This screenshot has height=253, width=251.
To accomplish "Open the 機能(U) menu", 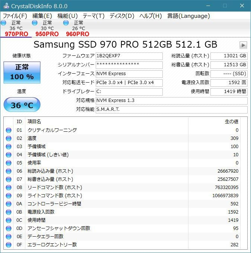I will [x=67, y=16].
